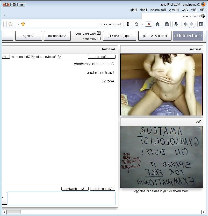Open the Tools menu

144,10
